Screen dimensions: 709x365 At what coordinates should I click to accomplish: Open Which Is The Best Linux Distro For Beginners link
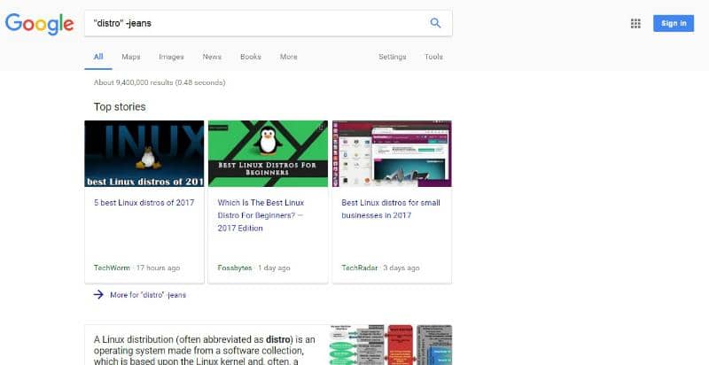click(261, 215)
